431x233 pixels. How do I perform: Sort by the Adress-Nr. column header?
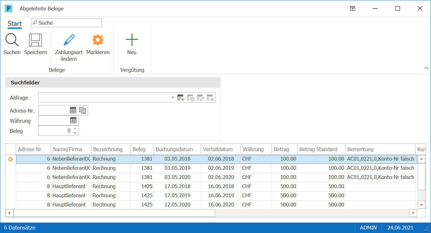[33, 149]
